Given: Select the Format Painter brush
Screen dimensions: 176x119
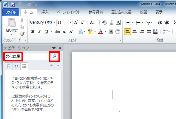Looking at the screenshot, I should click(x=22, y=34).
